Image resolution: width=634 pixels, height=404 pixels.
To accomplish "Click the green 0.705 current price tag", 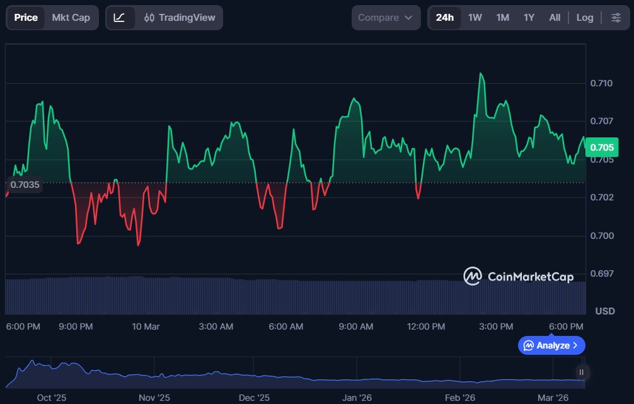I will [x=602, y=147].
